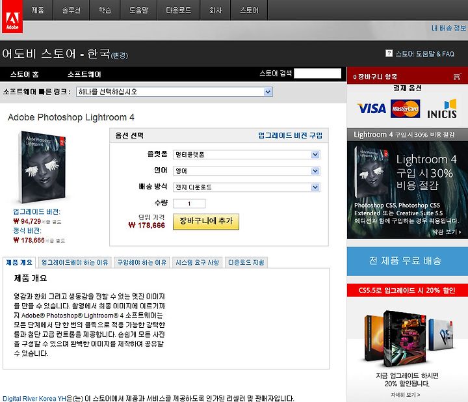Click 자세히 보기 link under CS5.5 promo

[x=406, y=395]
